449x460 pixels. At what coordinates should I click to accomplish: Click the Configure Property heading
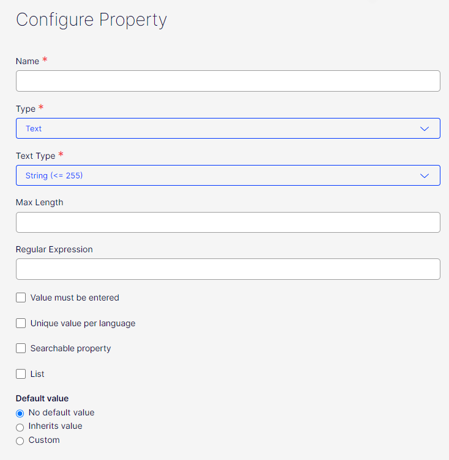(91, 20)
